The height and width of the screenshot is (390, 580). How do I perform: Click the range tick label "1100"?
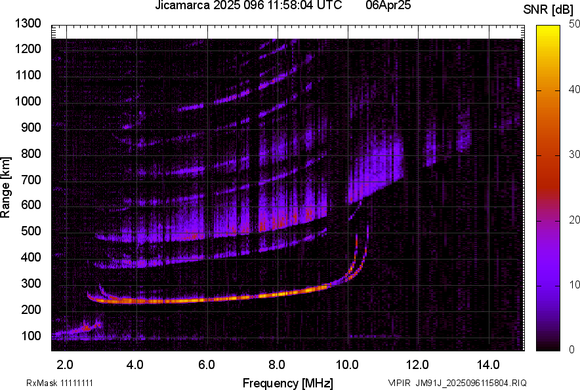(x=28, y=75)
